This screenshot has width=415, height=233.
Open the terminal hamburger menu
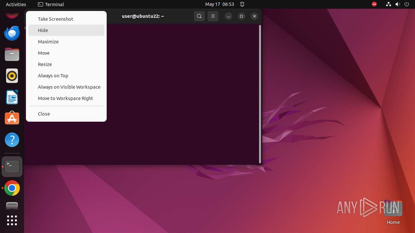point(213,16)
